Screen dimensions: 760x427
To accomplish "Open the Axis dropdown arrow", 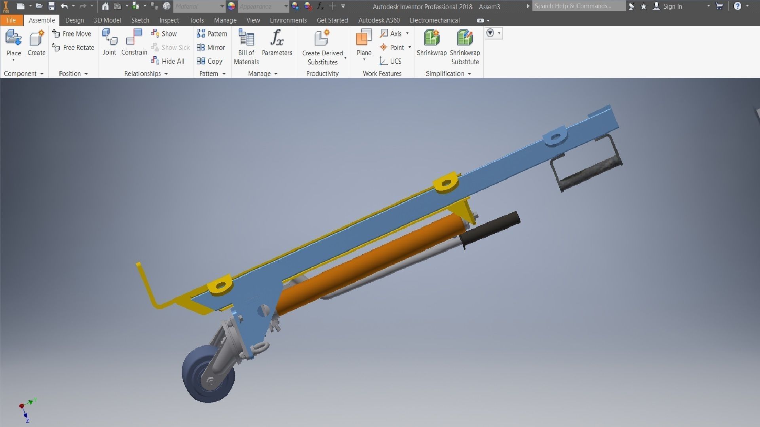I will point(407,34).
